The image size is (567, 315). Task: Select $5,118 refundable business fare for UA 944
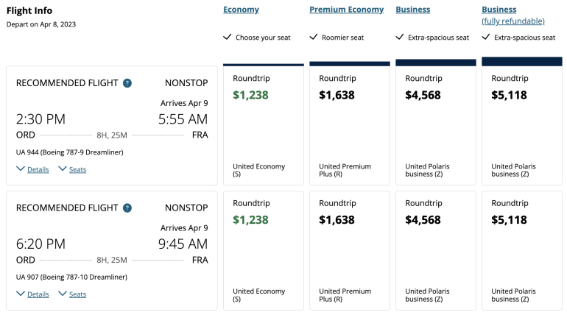coord(521,125)
